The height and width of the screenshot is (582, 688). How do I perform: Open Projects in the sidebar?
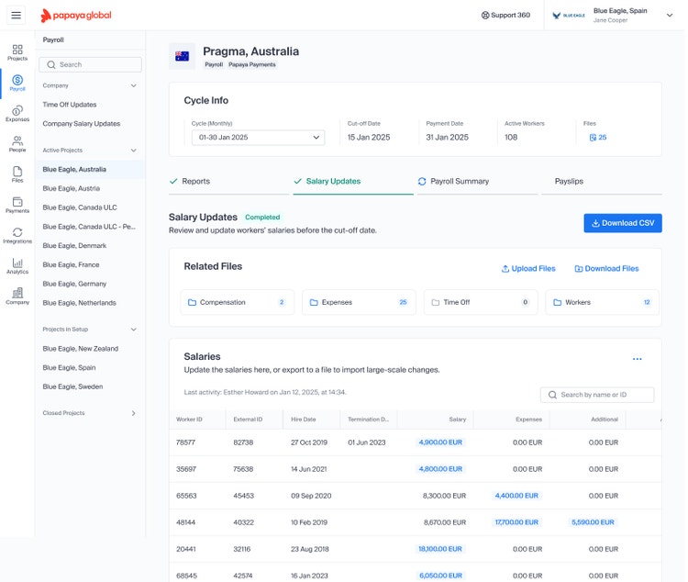[x=17, y=52]
